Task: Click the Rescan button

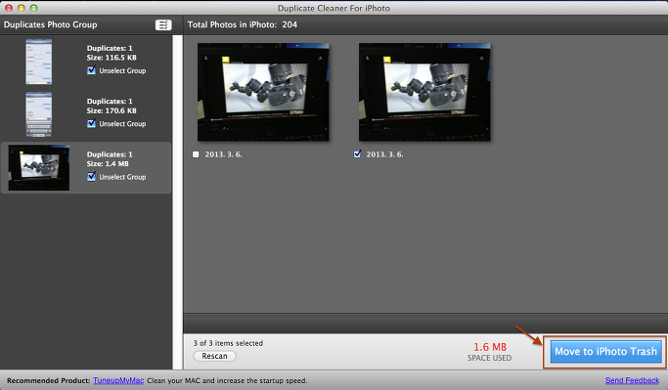Action: point(214,356)
